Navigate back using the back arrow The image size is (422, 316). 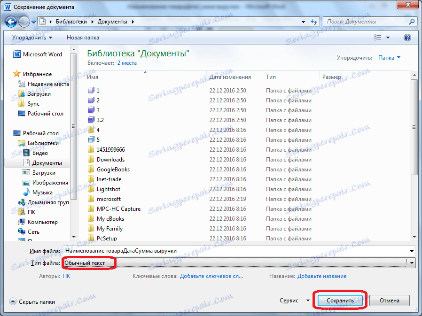[10, 22]
